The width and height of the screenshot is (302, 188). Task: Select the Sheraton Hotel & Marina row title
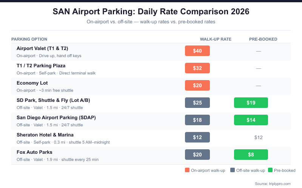pyautogui.click(x=45, y=135)
